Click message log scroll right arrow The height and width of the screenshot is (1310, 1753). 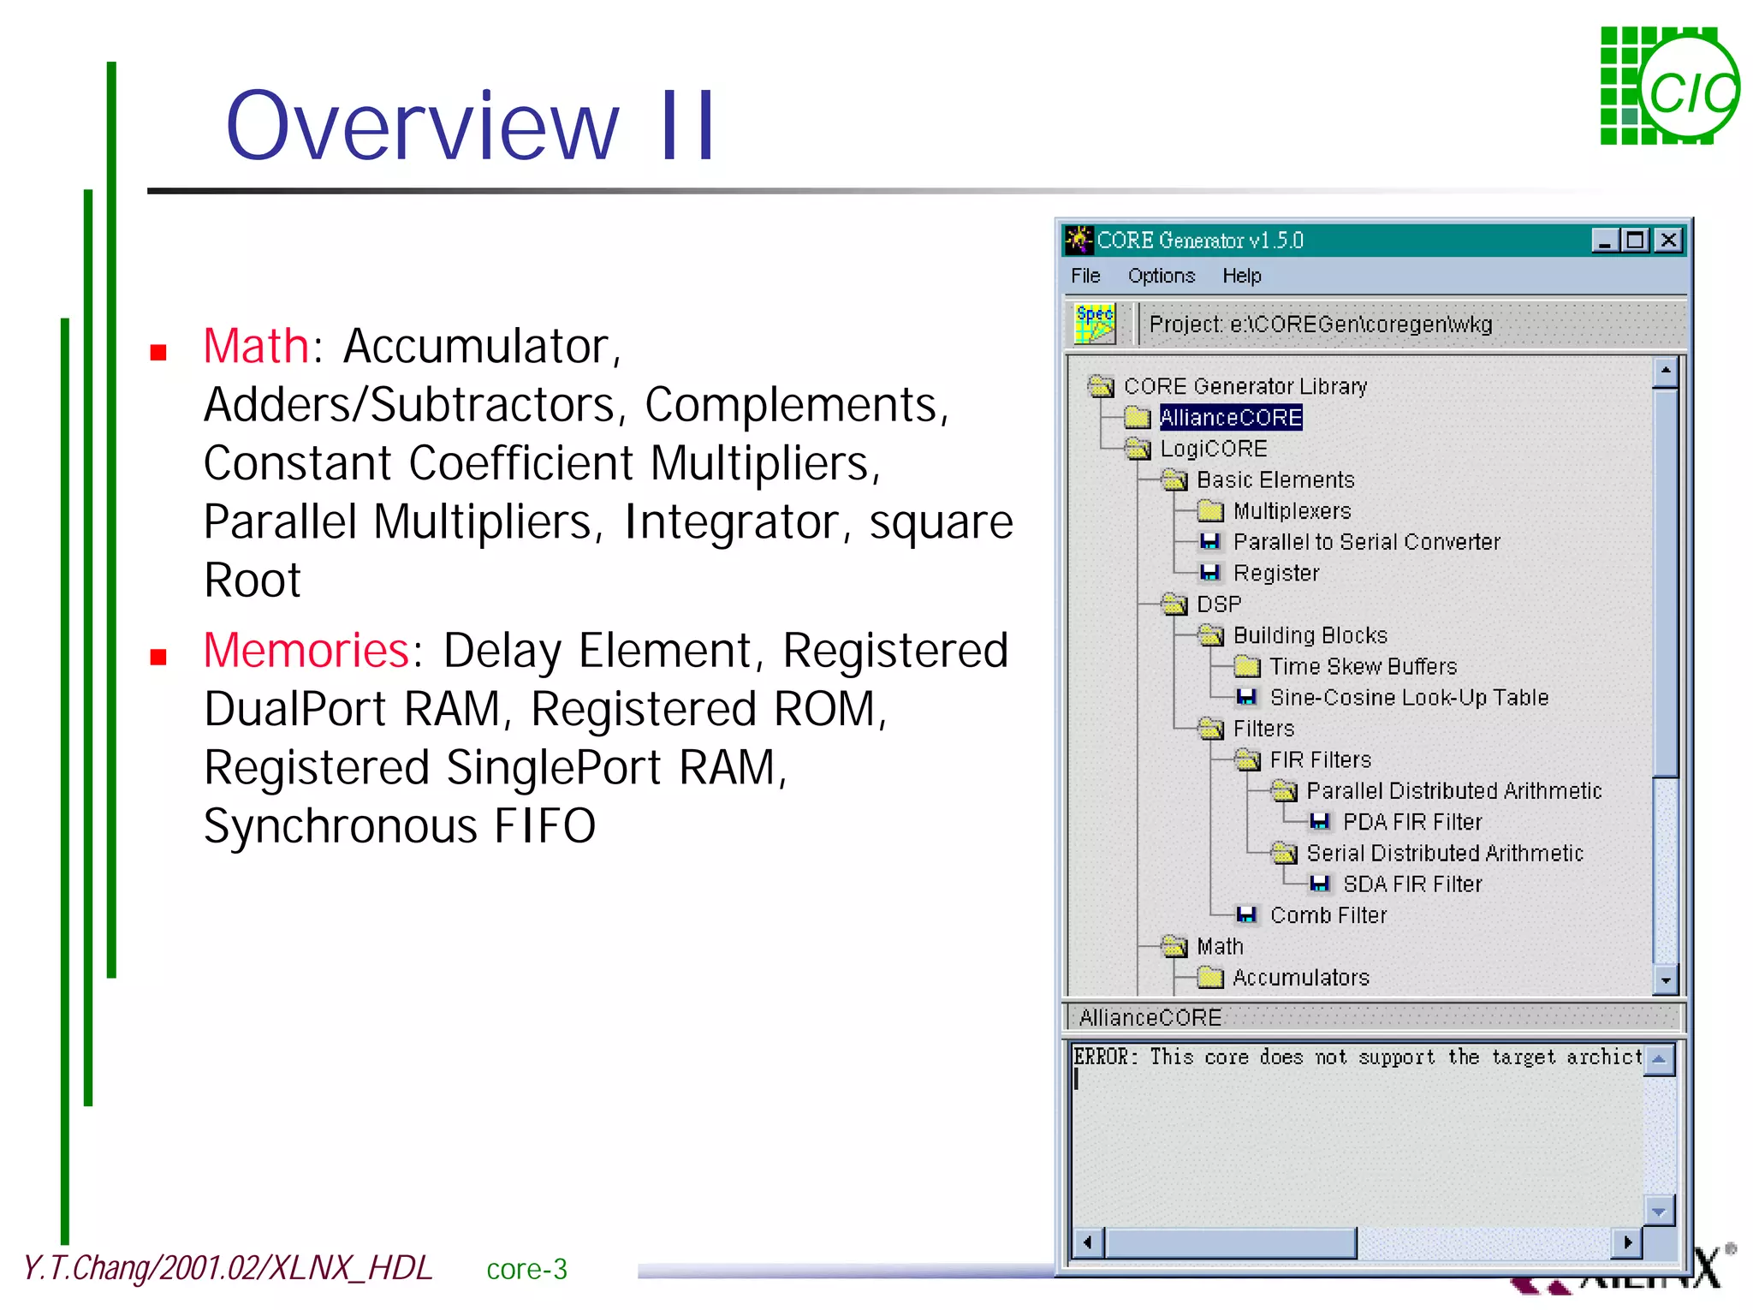tap(1627, 1242)
